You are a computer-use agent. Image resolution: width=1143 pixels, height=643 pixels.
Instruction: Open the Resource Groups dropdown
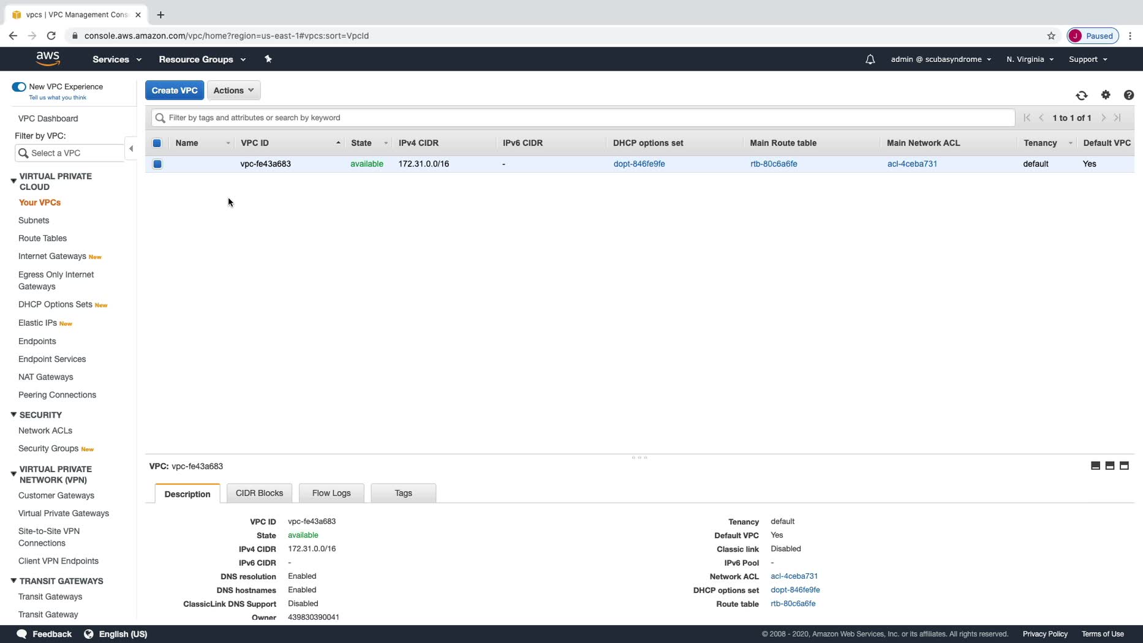[x=202, y=59]
